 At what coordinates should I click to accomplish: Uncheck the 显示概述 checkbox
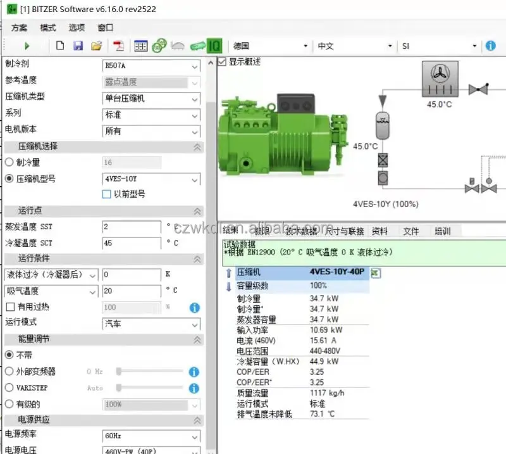pyautogui.click(x=222, y=61)
